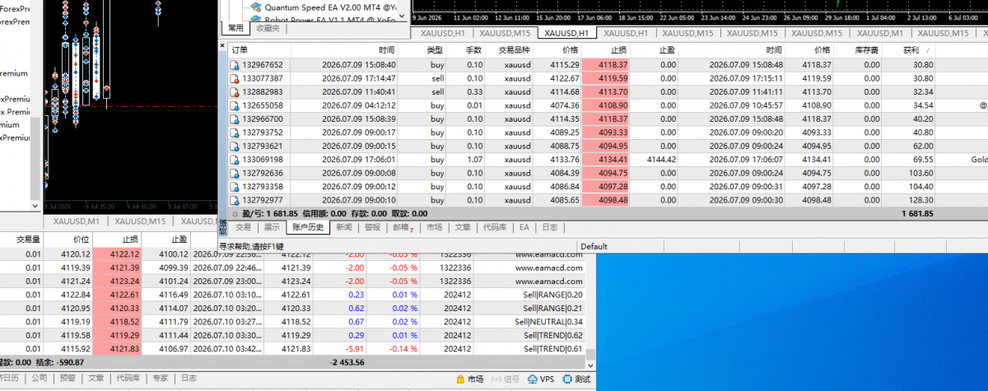The width and height of the screenshot is (988, 391).
Task: Click the order icon for 132882983
Action: click(235, 92)
